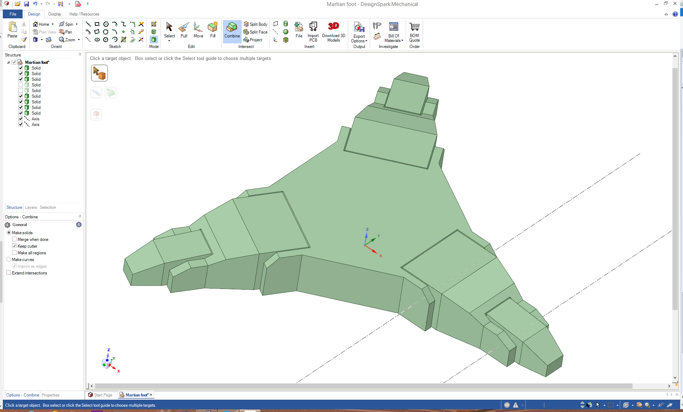Click the Project intersect tool

[253, 40]
